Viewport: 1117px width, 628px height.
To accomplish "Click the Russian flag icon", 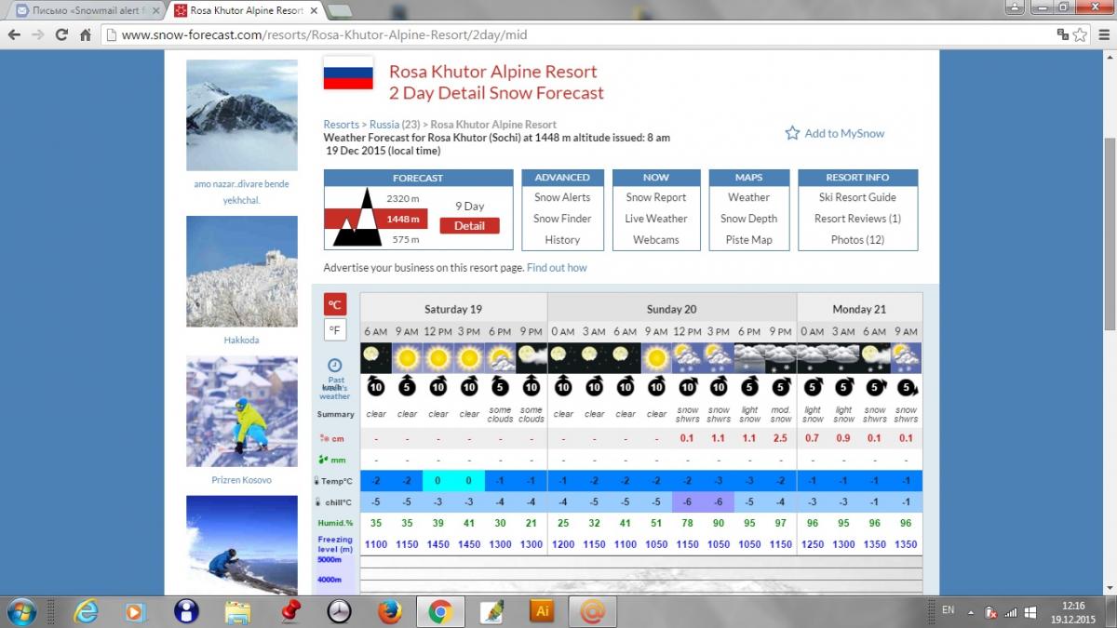I will [348, 73].
